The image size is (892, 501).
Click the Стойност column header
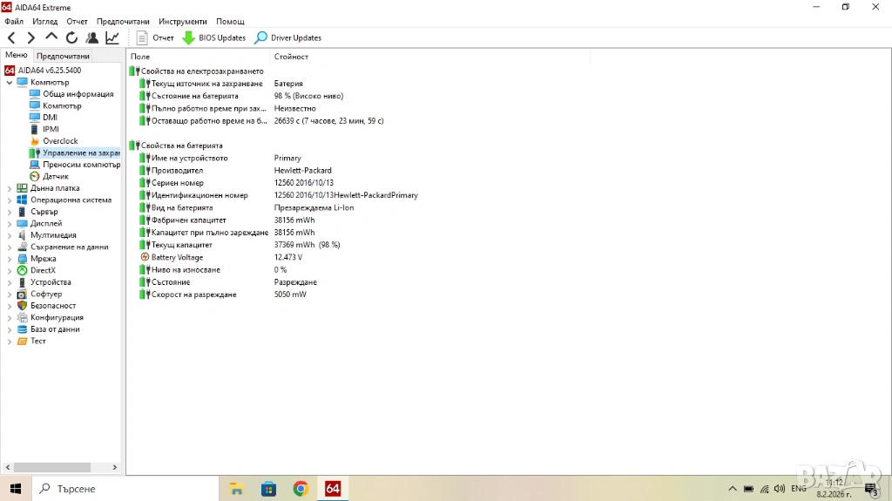tap(291, 57)
